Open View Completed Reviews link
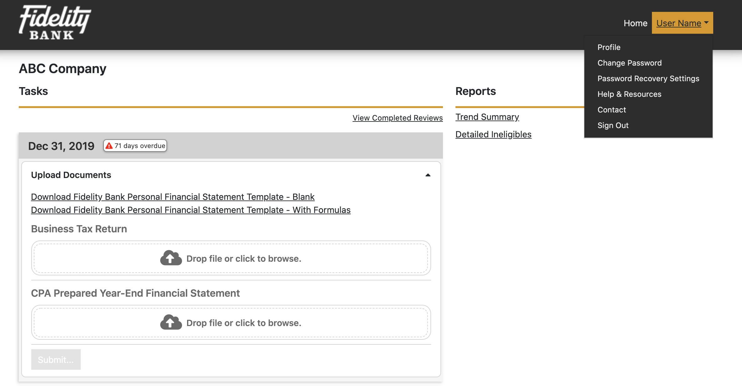Viewport: 742px width, 386px height. (x=398, y=118)
